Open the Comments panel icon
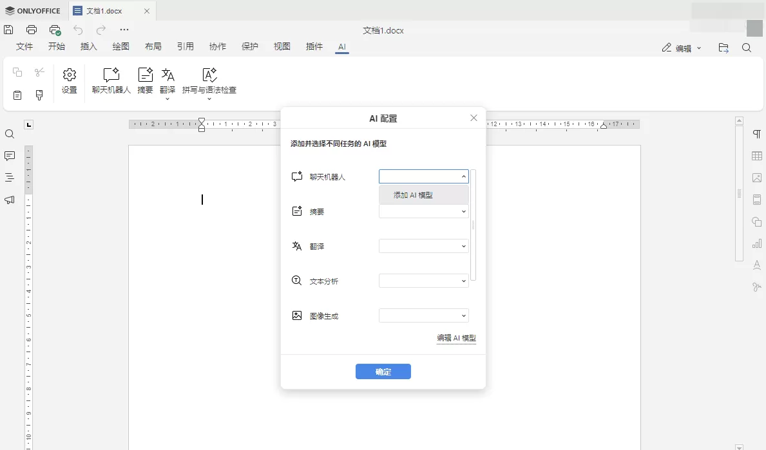766x450 pixels. pyautogui.click(x=9, y=156)
